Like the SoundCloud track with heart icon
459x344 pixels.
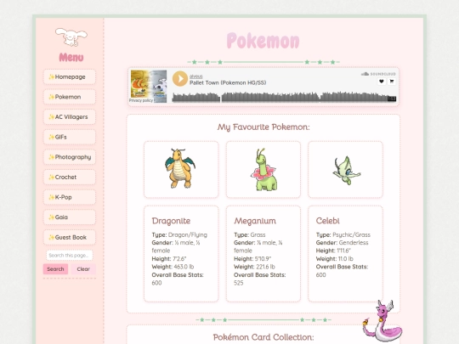pos(382,82)
